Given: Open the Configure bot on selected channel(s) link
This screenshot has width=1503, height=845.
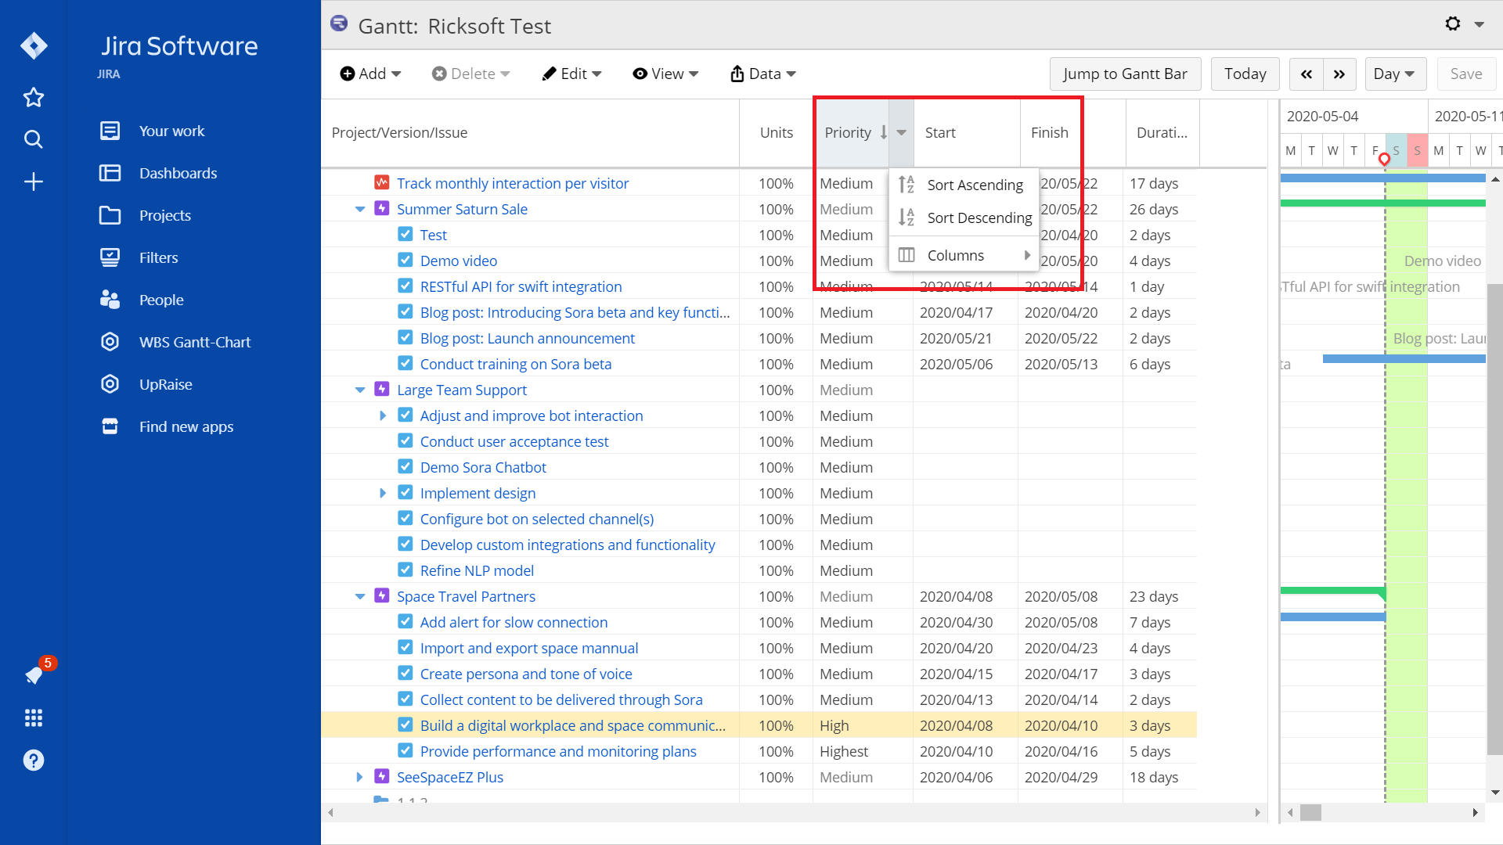Looking at the screenshot, I should tap(537, 519).
